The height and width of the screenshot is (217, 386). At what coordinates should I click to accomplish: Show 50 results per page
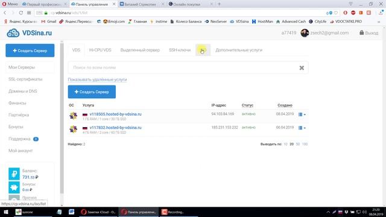click(x=297, y=144)
